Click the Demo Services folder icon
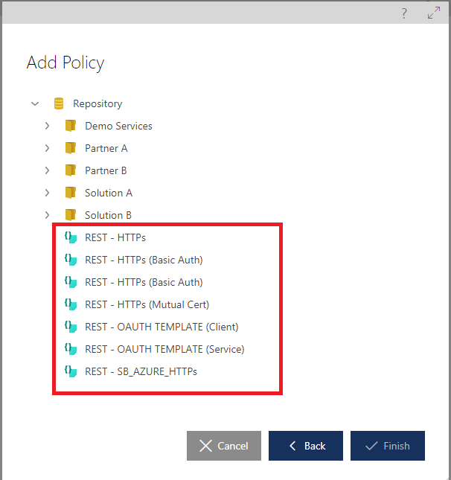The width and height of the screenshot is (451, 480). coord(71,126)
